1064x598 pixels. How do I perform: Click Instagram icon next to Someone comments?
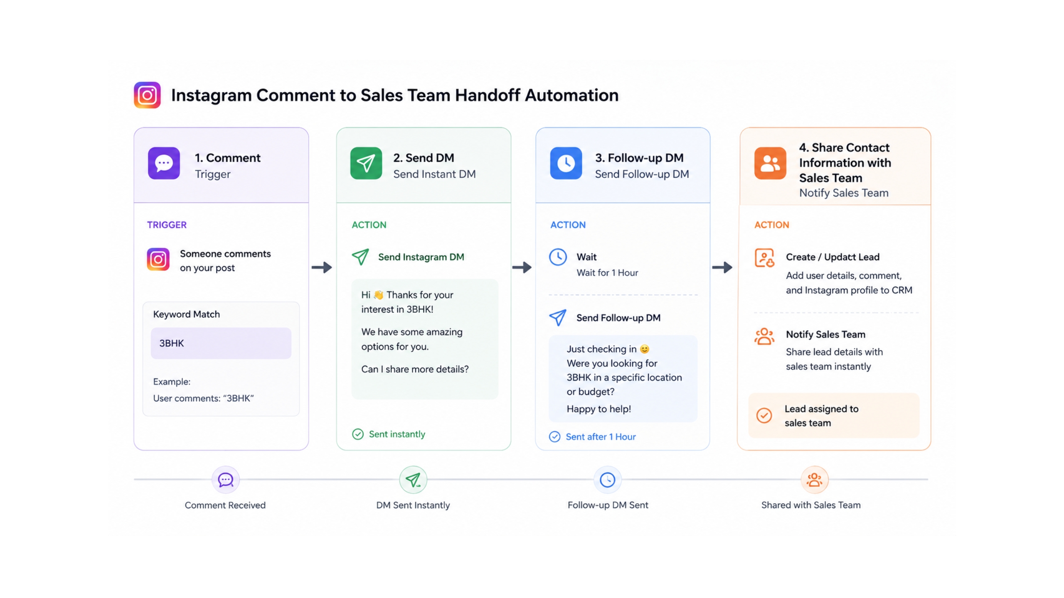pyautogui.click(x=158, y=260)
